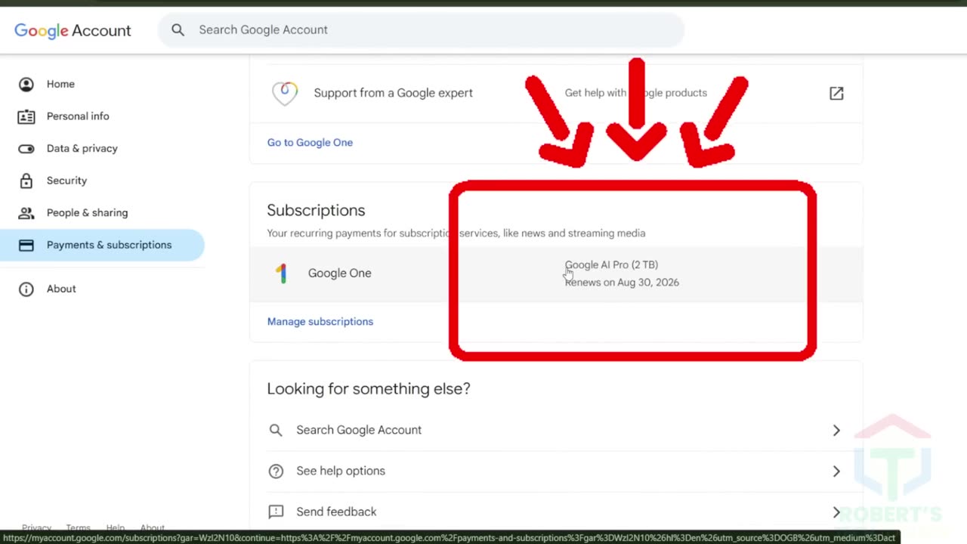Open Support from a Google expert
The width and height of the screenshot is (967, 544).
tap(556, 93)
